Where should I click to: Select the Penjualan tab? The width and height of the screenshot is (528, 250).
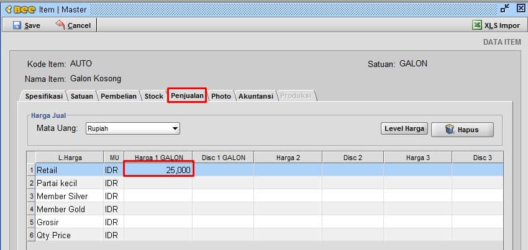point(187,96)
